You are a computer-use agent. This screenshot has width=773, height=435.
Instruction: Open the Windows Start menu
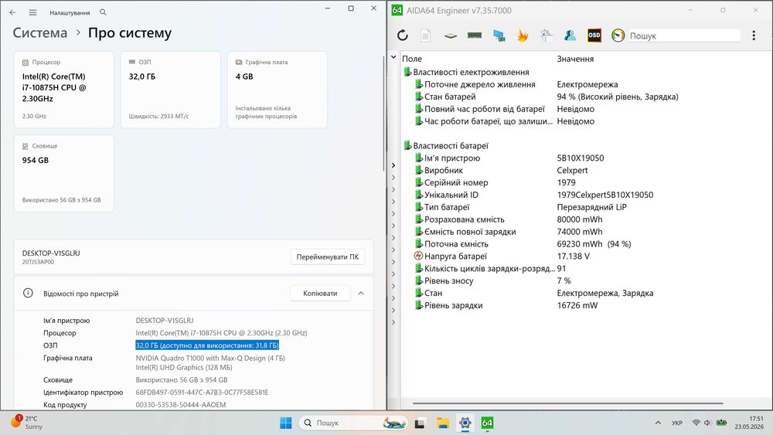click(285, 423)
